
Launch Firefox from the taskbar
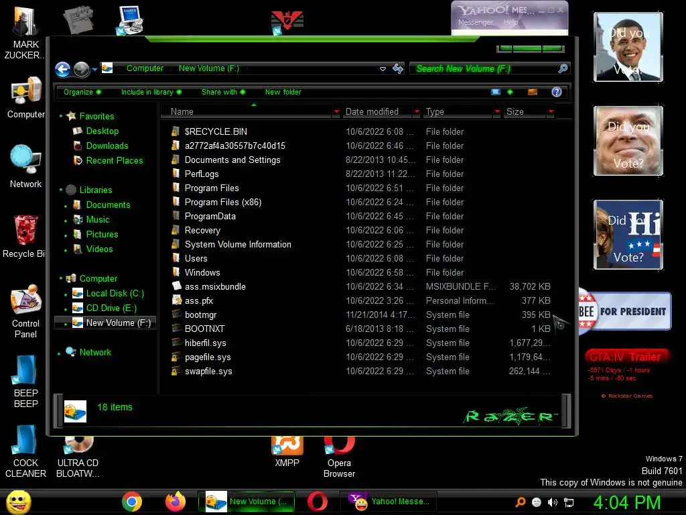(176, 502)
